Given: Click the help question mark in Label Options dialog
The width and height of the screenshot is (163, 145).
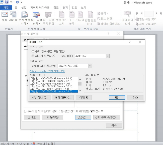Looking at the screenshot, I should [130, 42].
